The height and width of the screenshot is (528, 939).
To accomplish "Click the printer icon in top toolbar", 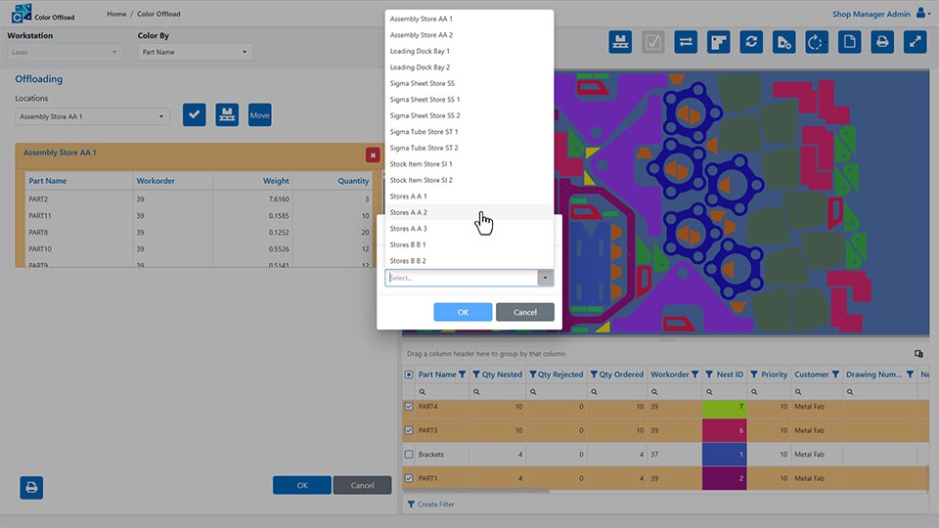I will [882, 42].
